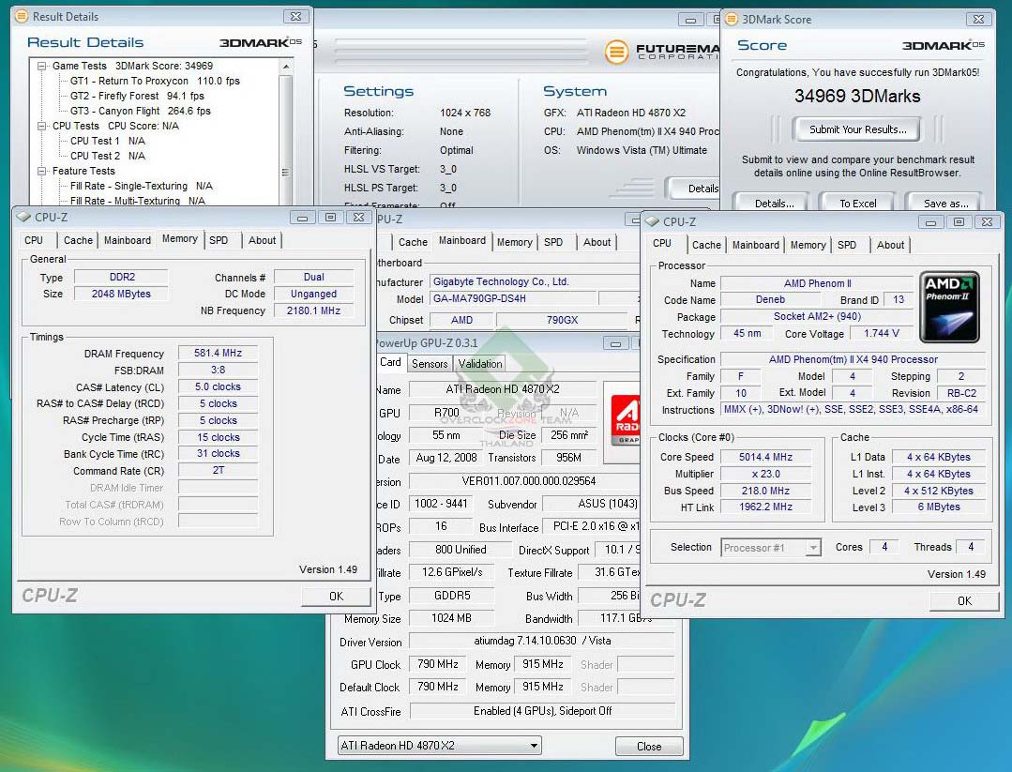Image resolution: width=1012 pixels, height=772 pixels.
Task: Click minimize icon on GPU-Z window
Action: pos(615,343)
